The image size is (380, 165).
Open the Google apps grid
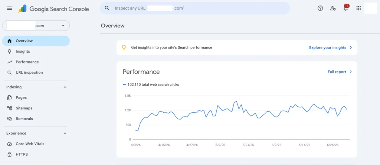pos(358,8)
